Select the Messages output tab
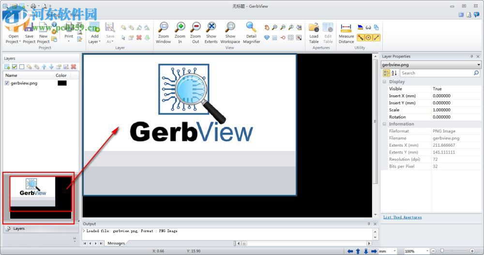 [x=116, y=243]
